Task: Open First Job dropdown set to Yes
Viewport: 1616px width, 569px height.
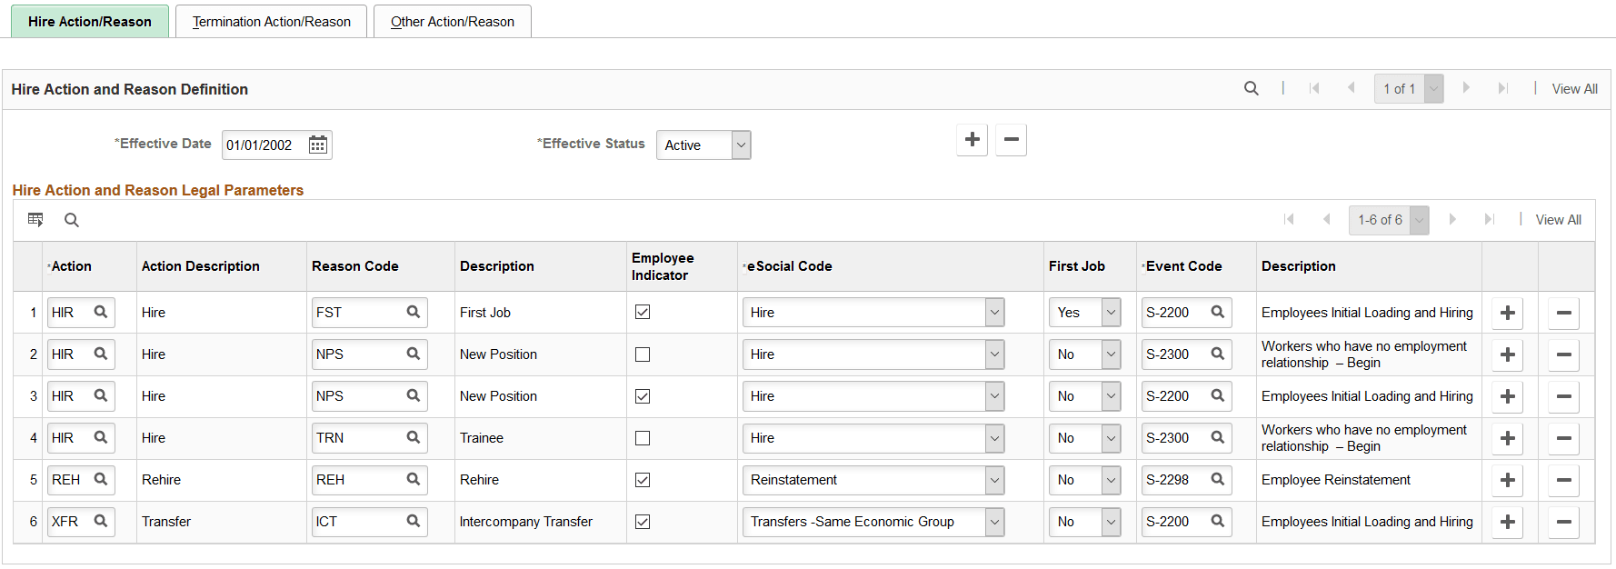Action: pyautogui.click(x=1111, y=313)
